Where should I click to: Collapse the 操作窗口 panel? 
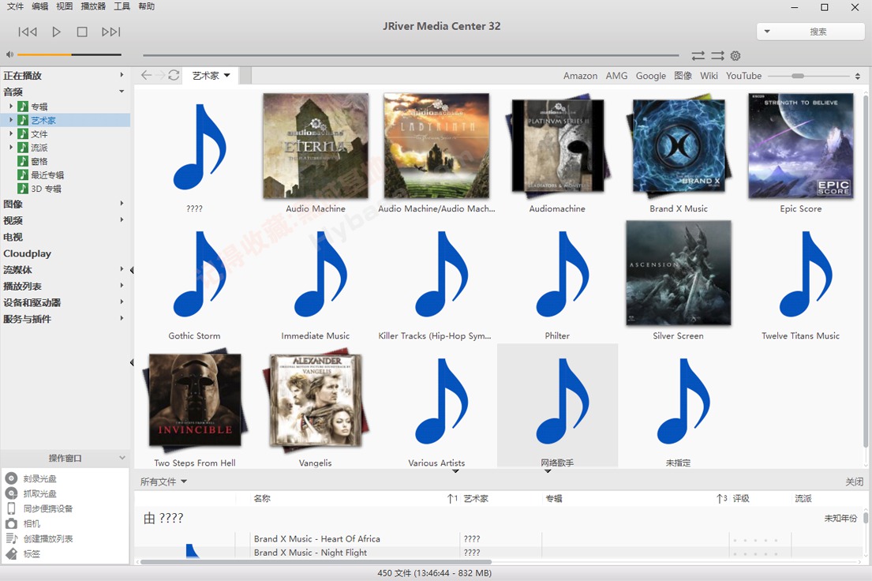pos(122,458)
